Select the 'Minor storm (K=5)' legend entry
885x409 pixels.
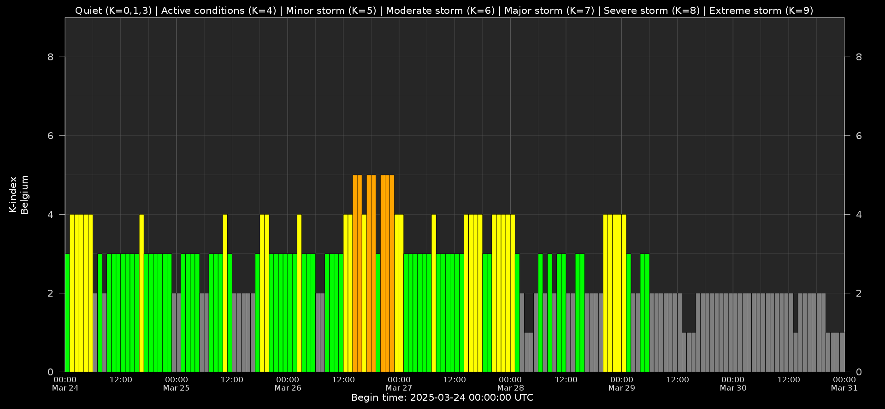[x=330, y=11]
